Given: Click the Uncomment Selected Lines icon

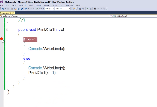Looking at the screenshot, I should tap(91, 9).
